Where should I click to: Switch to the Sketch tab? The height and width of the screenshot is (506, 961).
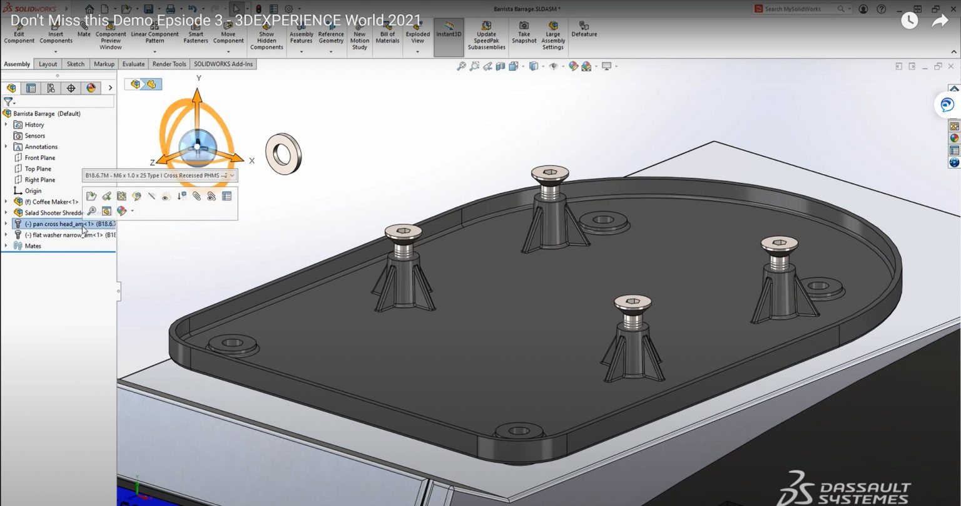click(x=76, y=64)
